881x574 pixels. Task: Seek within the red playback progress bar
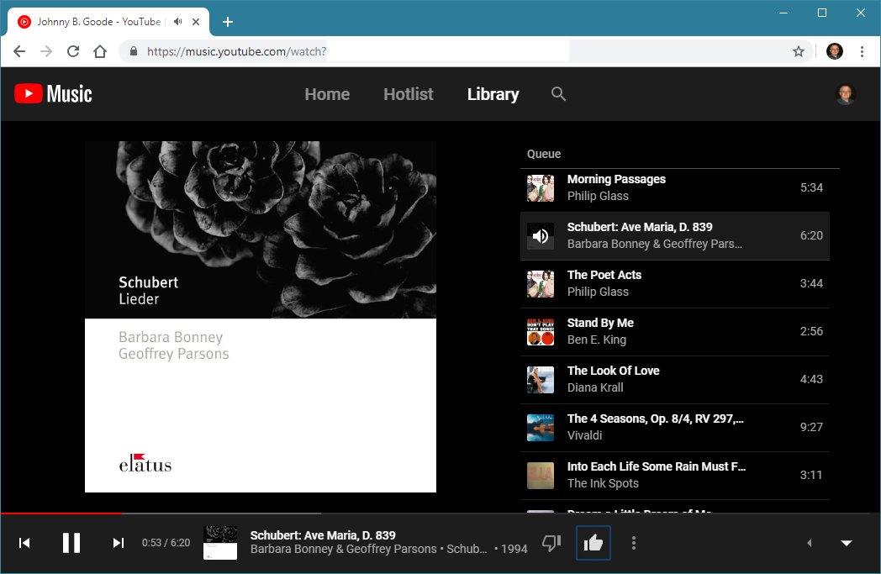point(61,513)
